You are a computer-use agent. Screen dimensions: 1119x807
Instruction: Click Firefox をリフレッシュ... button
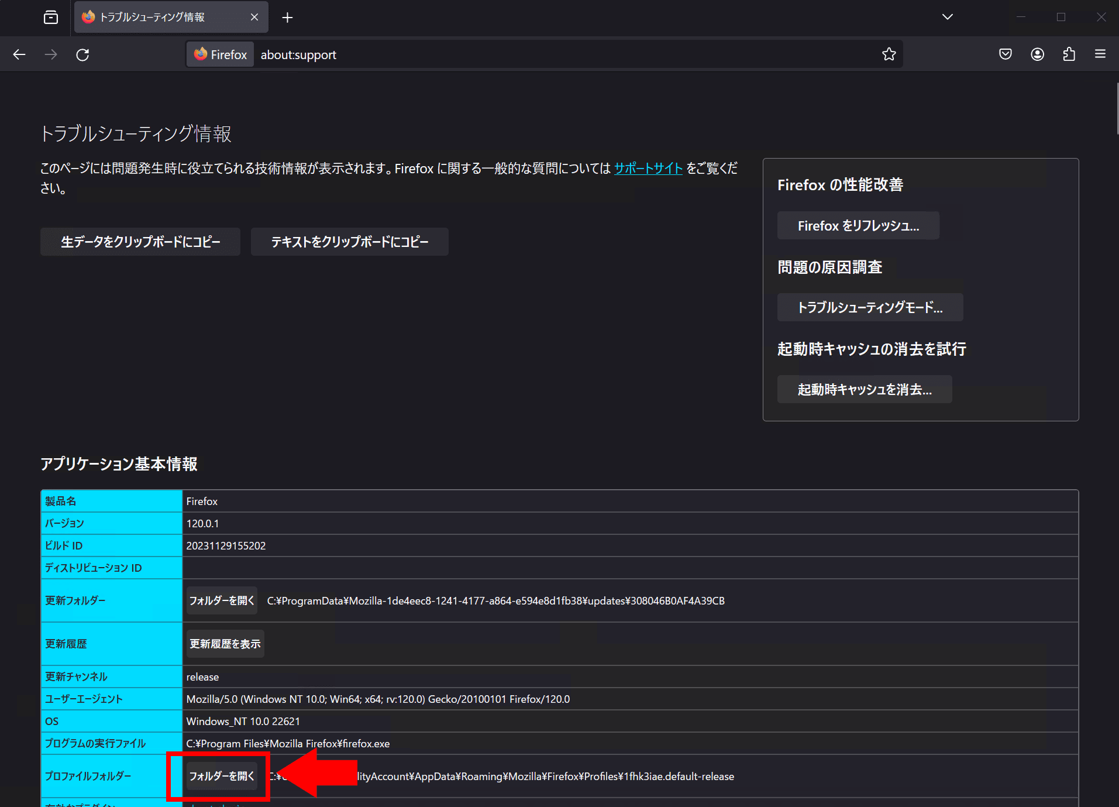pyautogui.click(x=858, y=225)
